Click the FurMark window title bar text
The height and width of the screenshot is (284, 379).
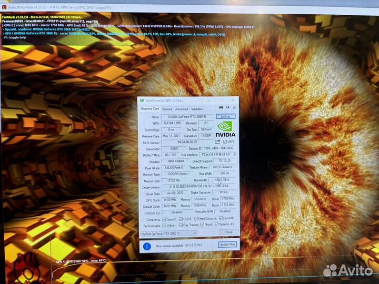coord(59,7)
